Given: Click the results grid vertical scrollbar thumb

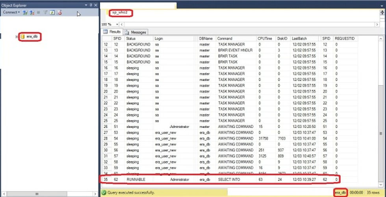Looking at the screenshot, I should coord(380,133).
